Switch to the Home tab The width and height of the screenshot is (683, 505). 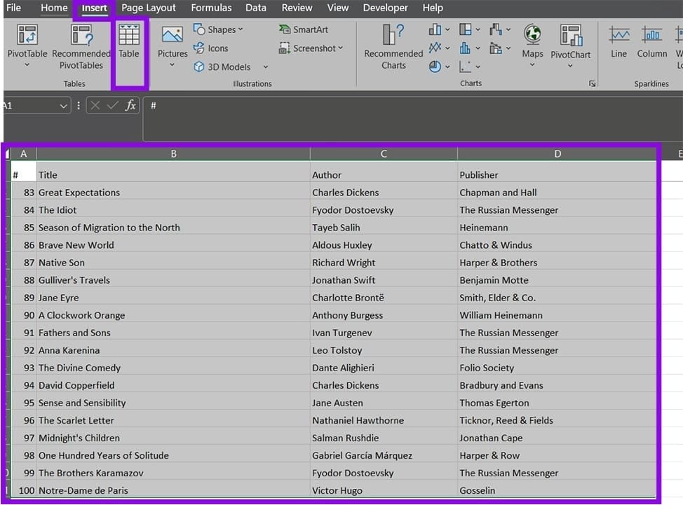tap(54, 8)
